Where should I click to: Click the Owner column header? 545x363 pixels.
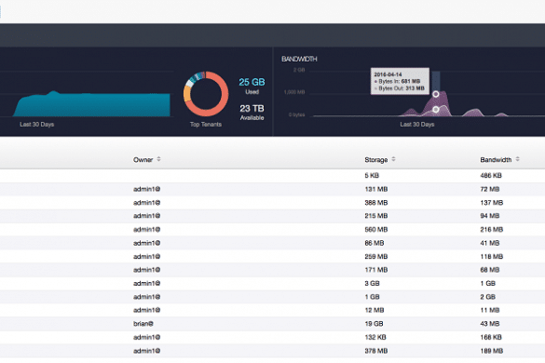coord(143,160)
